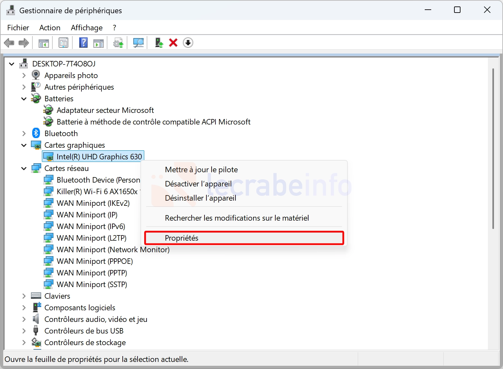Select Mettre à jour le pilote
The width and height of the screenshot is (503, 369).
201,170
